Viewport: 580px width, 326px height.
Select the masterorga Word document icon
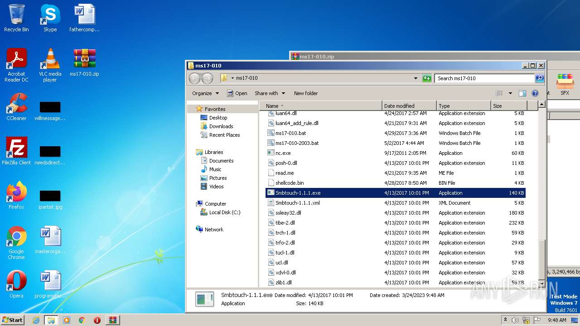click(50, 240)
